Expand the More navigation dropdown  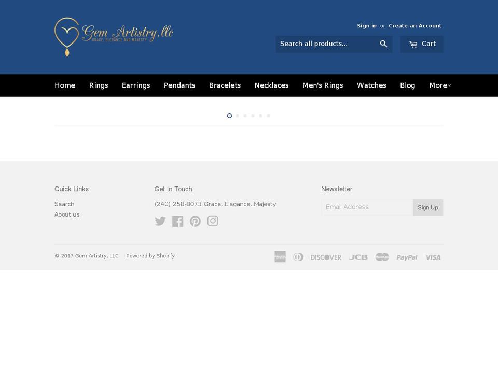pos(440,85)
